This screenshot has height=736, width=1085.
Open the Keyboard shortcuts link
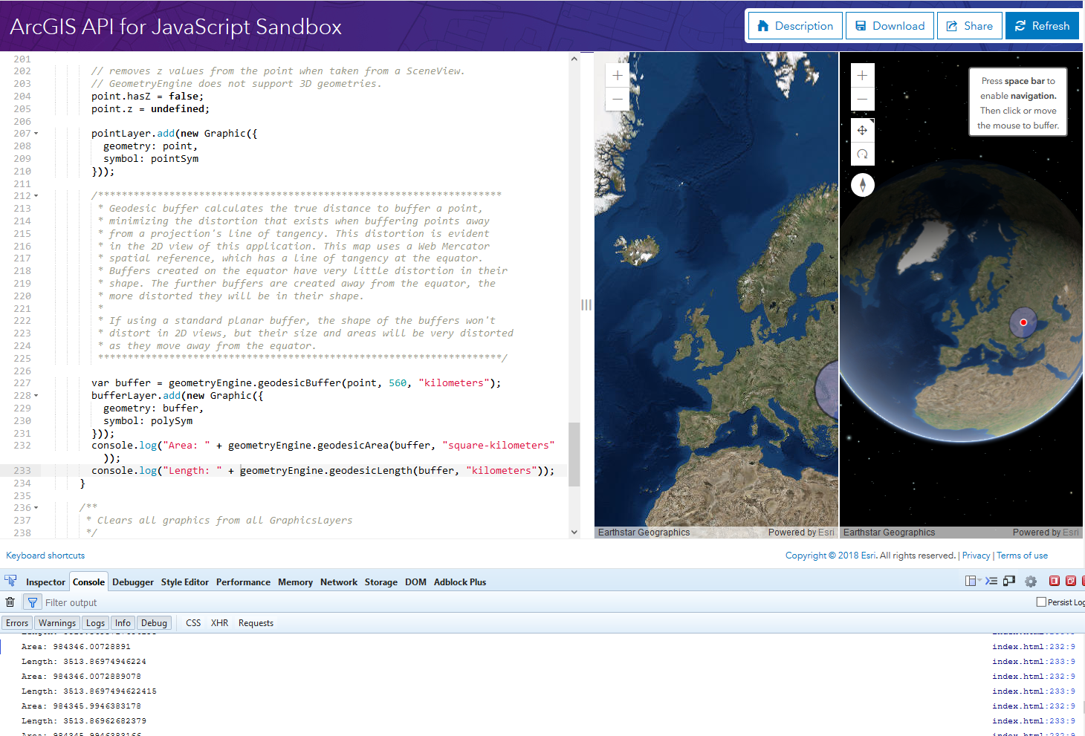(x=45, y=556)
